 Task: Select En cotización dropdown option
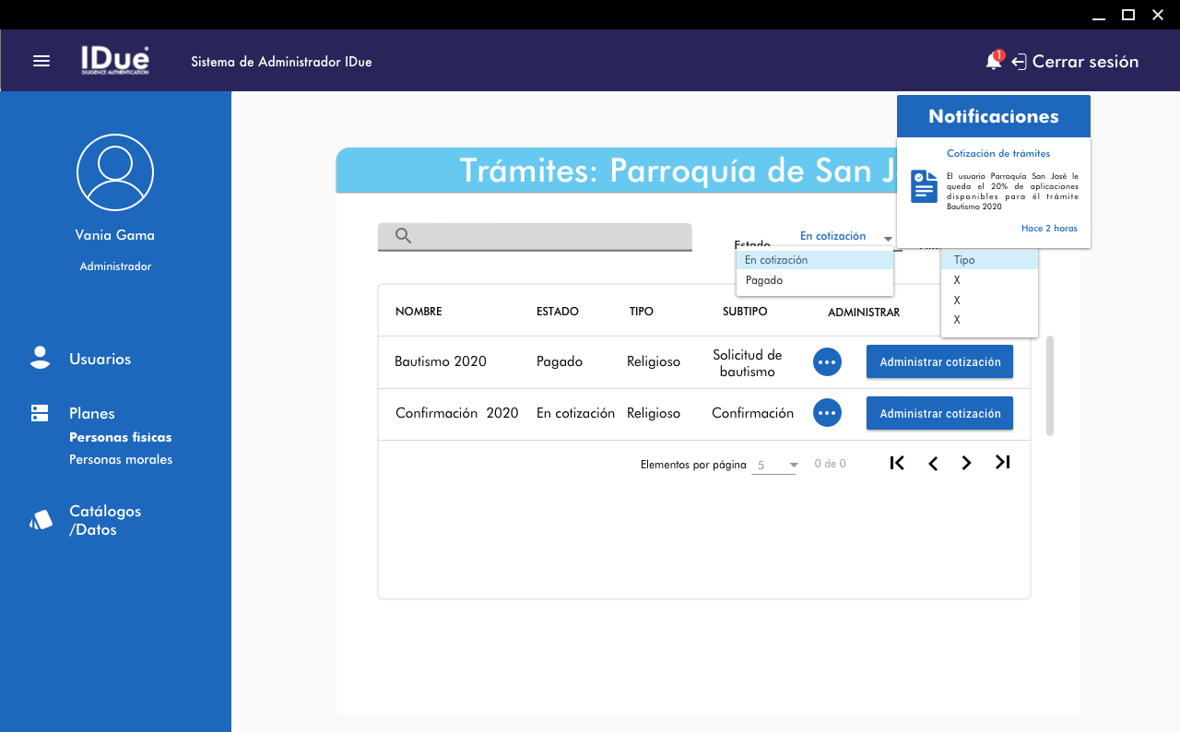click(x=776, y=260)
